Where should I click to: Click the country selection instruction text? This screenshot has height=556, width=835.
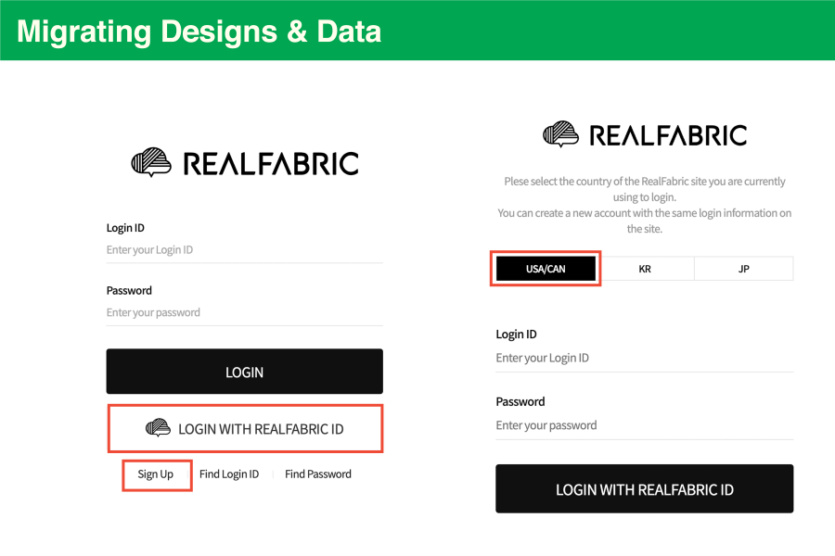point(644,205)
